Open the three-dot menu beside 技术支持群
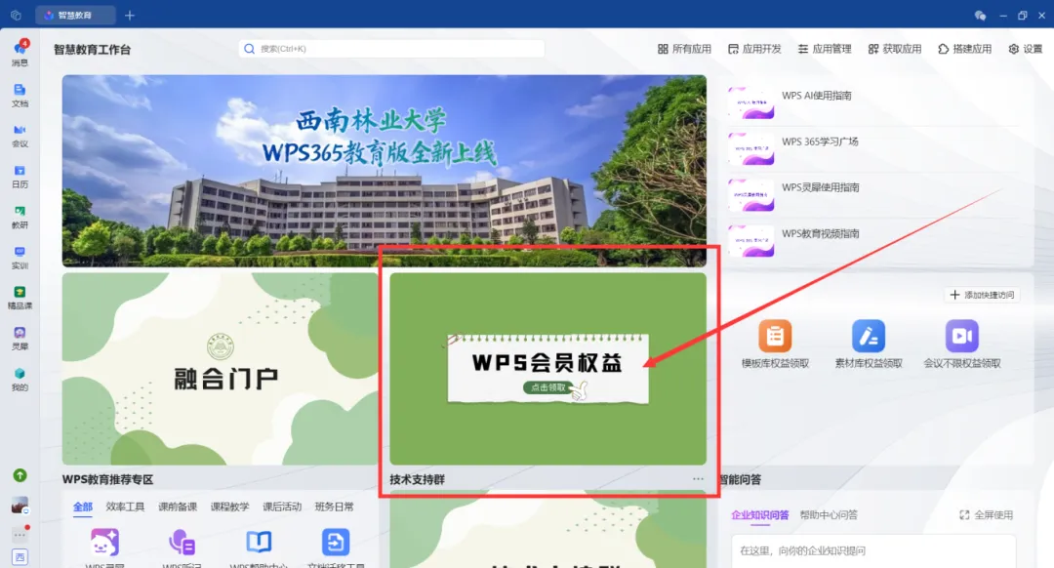Screen dimensions: 1054x568 [x=699, y=479]
